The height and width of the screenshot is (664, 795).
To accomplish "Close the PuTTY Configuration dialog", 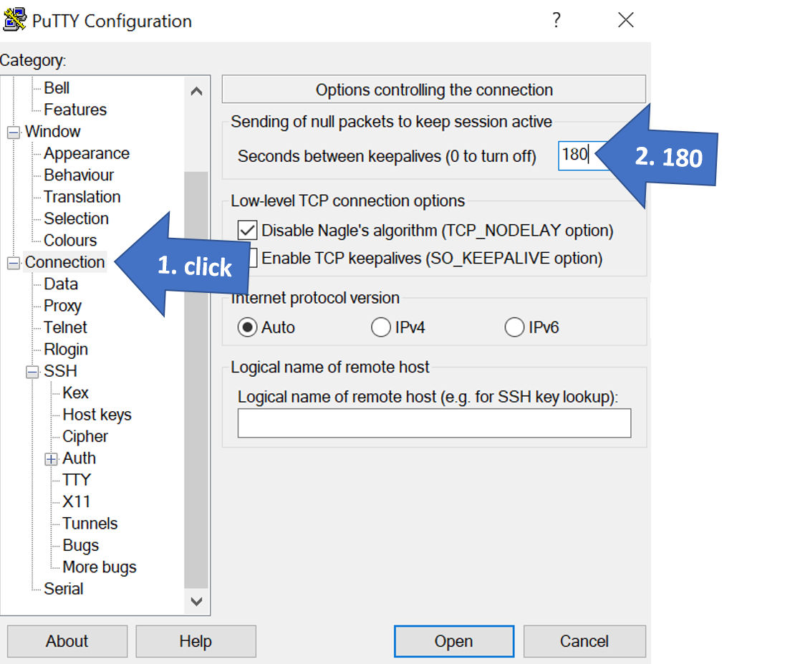I will pos(626,20).
